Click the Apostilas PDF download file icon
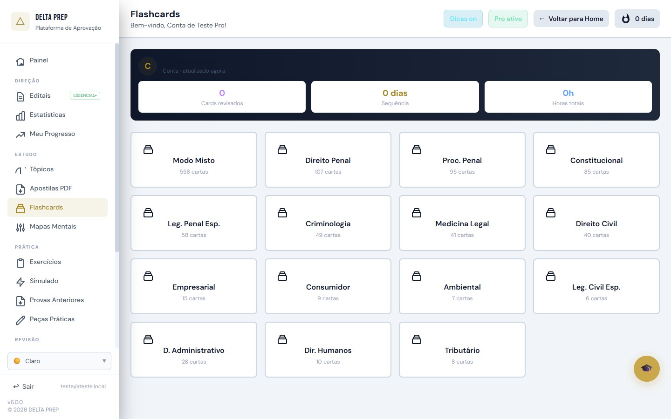671x419 pixels. pos(21,189)
